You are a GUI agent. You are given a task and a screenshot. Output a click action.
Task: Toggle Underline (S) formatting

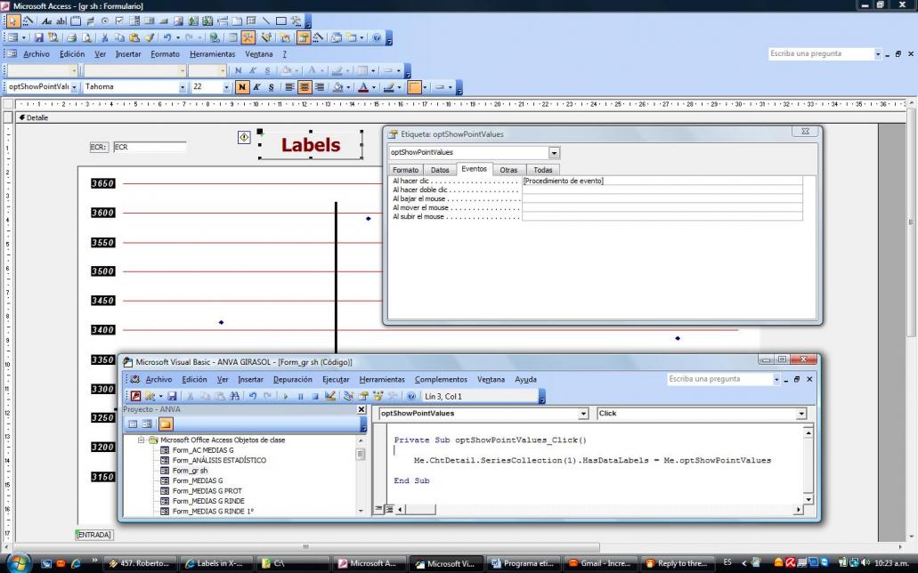tap(271, 87)
